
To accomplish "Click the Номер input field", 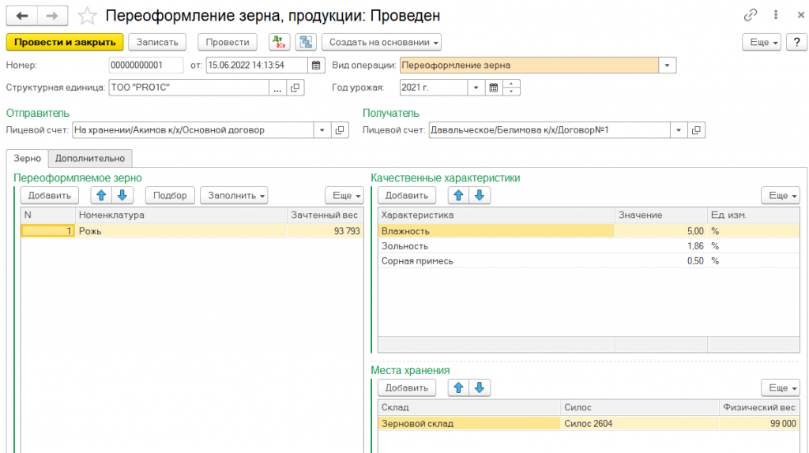I will point(145,66).
